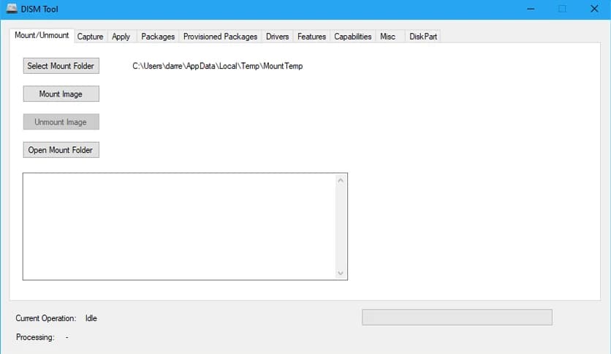Switch to the Mount/Unmount tab
611x354 pixels.
[42, 36]
